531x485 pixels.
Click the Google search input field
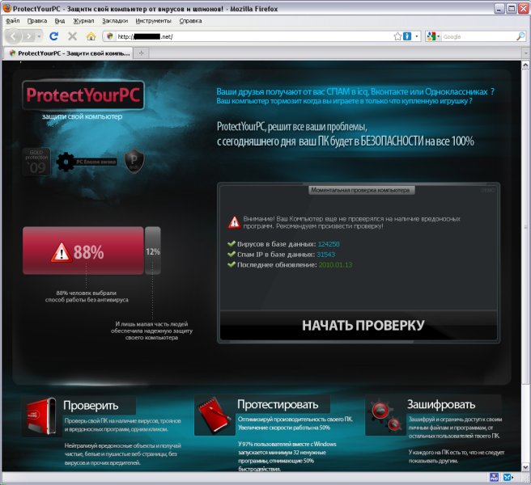[478, 36]
